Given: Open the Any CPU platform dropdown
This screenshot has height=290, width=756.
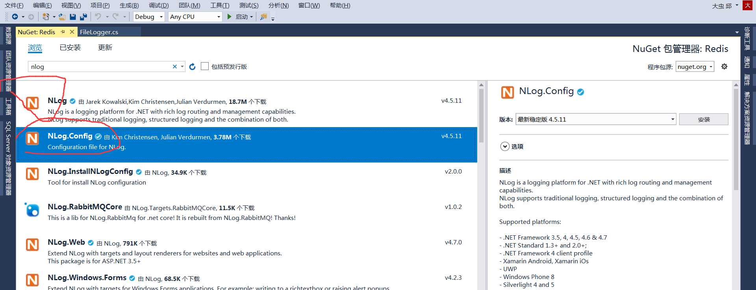Looking at the screenshot, I should click(x=196, y=17).
